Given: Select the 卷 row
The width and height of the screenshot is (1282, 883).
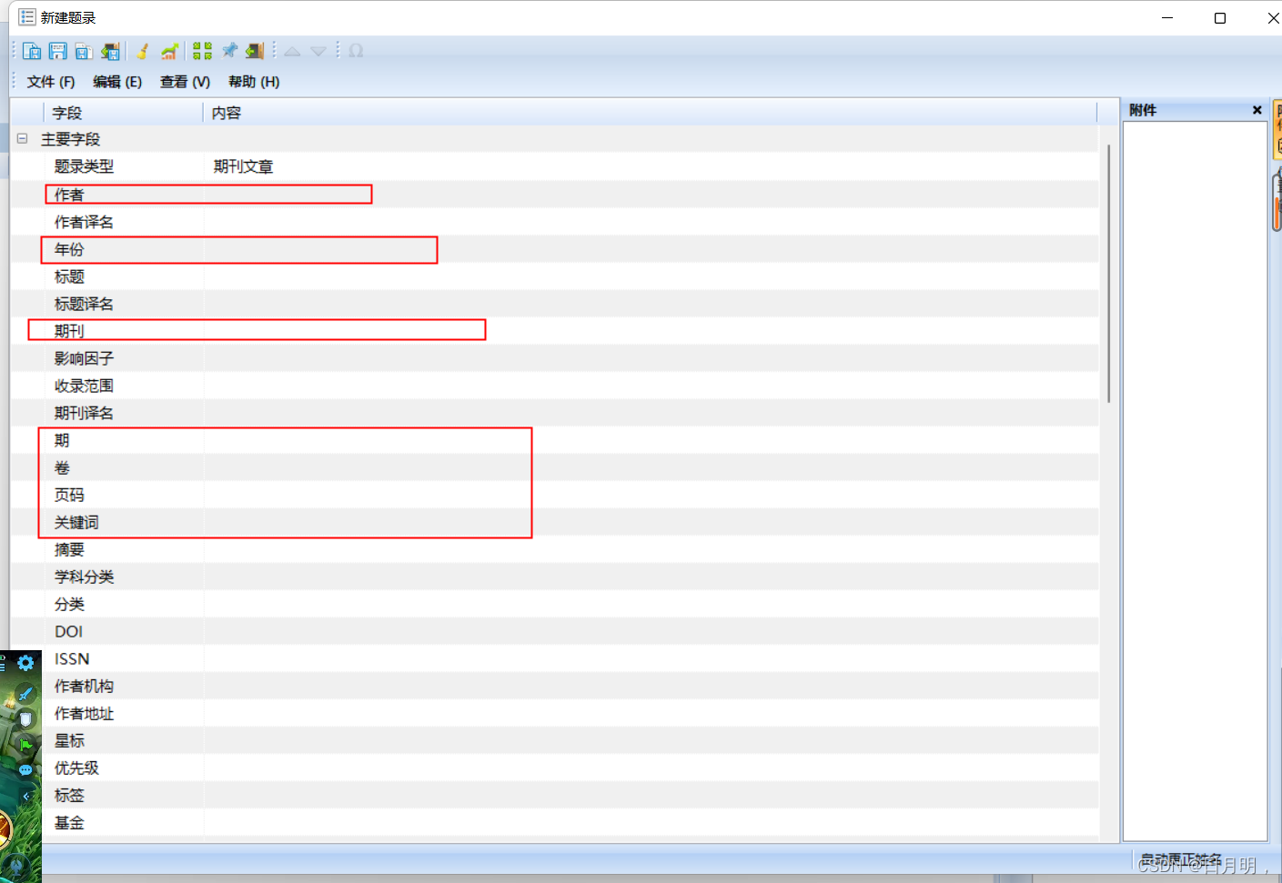Looking at the screenshot, I should tap(554, 467).
